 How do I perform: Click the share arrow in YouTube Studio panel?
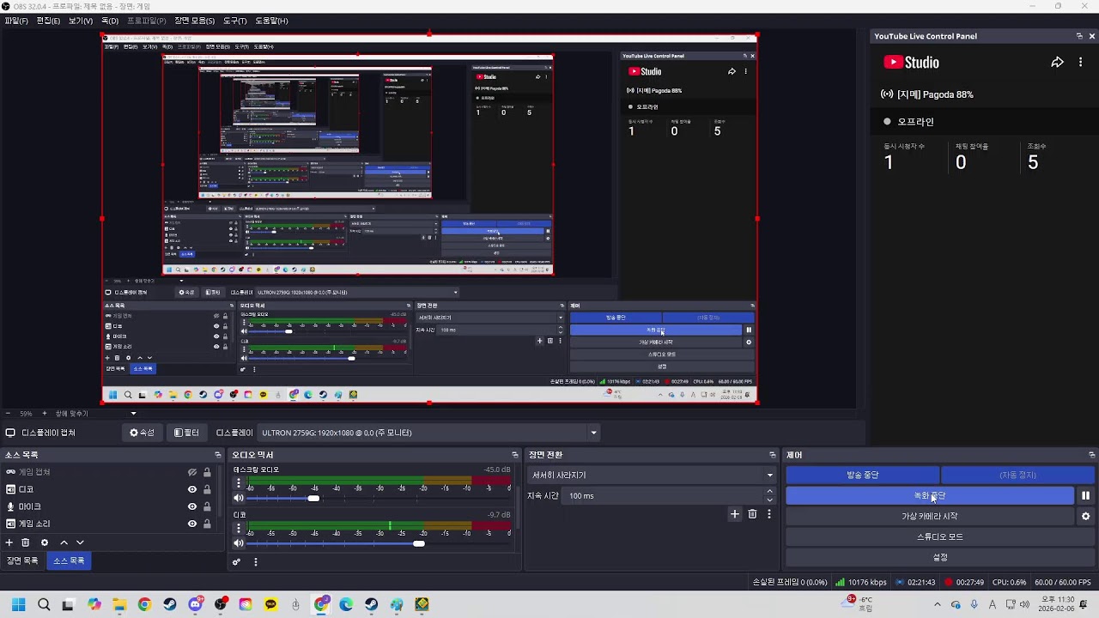click(1058, 63)
